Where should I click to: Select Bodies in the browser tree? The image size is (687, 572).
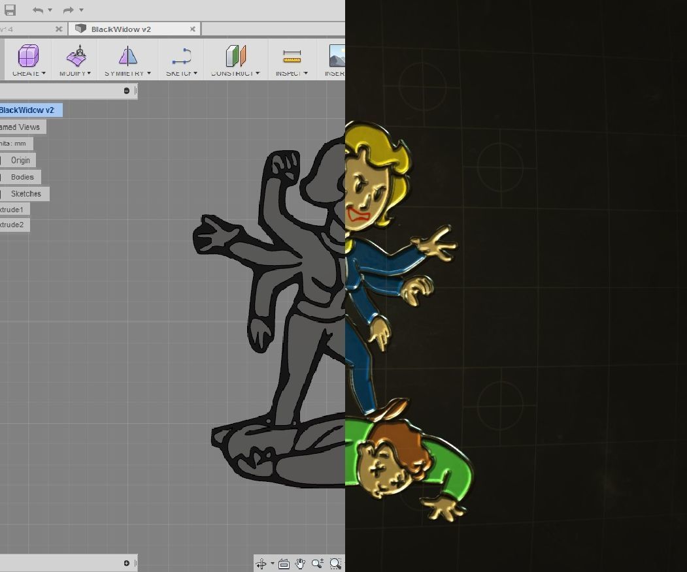[x=21, y=177]
